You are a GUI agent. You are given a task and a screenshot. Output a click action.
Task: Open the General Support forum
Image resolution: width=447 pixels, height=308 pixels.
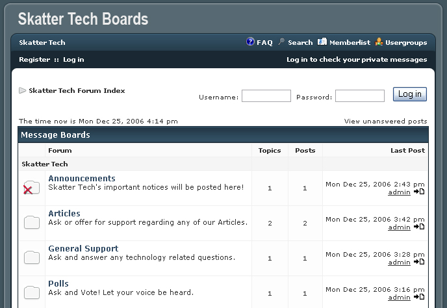coord(83,248)
